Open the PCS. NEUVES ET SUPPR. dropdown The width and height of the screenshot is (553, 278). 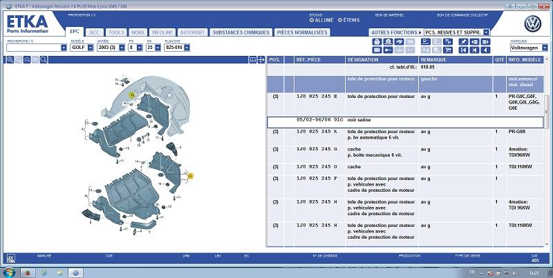click(487, 32)
